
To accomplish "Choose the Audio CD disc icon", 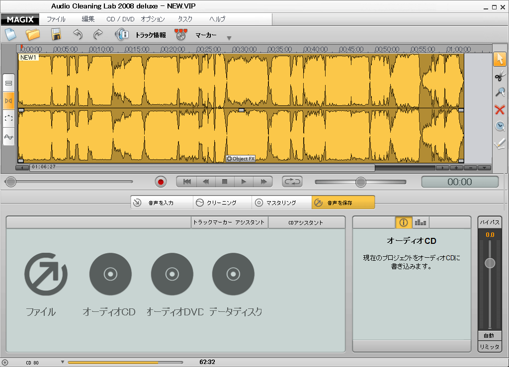I will tap(110, 274).
